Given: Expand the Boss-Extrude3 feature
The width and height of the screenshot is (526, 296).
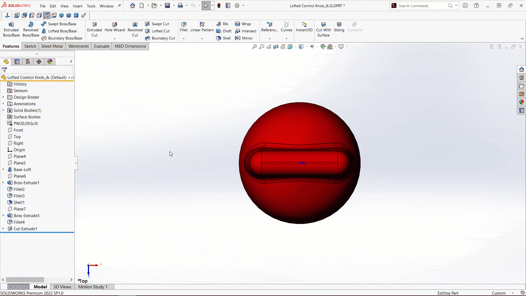Looking at the screenshot, I should (3, 215).
